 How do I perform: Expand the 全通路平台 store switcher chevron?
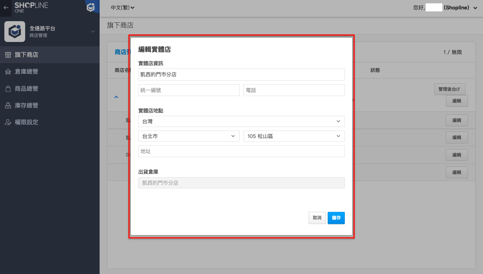pyautogui.click(x=93, y=32)
